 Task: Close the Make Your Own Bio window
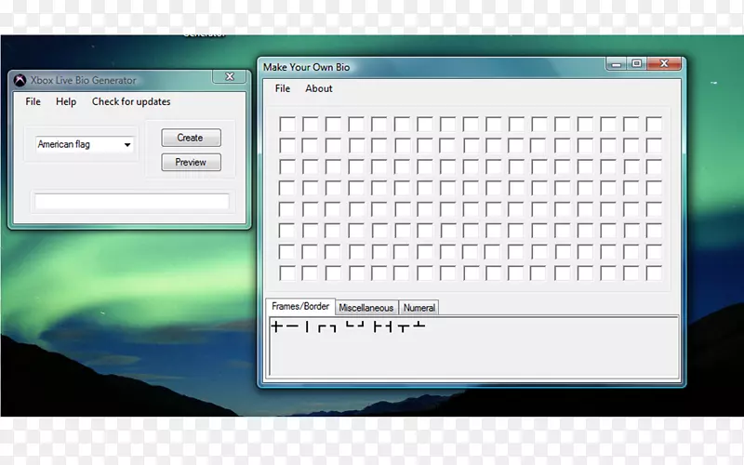pos(664,63)
